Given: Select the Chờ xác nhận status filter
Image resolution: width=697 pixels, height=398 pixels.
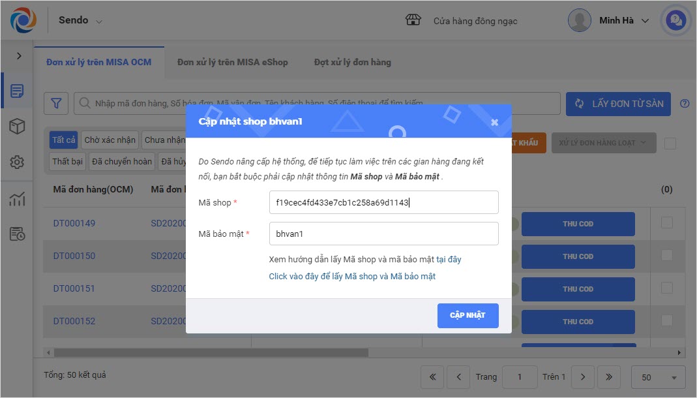Looking at the screenshot, I should [x=110, y=140].
